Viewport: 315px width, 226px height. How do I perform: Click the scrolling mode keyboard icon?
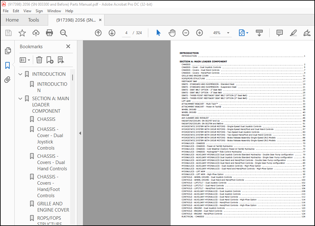259,33
